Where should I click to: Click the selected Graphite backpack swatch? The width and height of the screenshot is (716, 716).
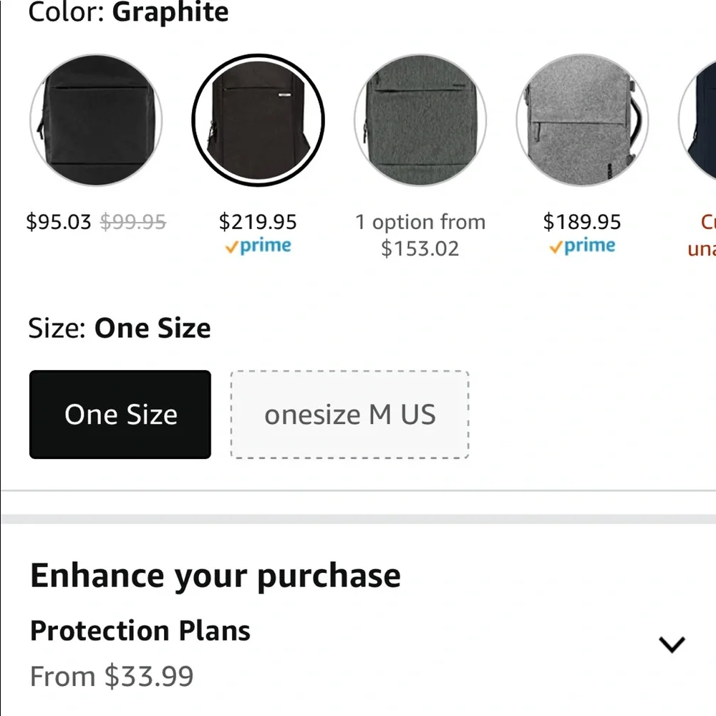click(258, 120)
